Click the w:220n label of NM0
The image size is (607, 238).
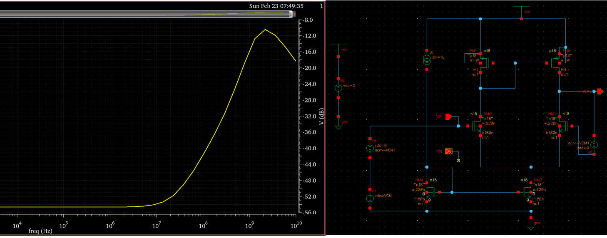[488, 124]
